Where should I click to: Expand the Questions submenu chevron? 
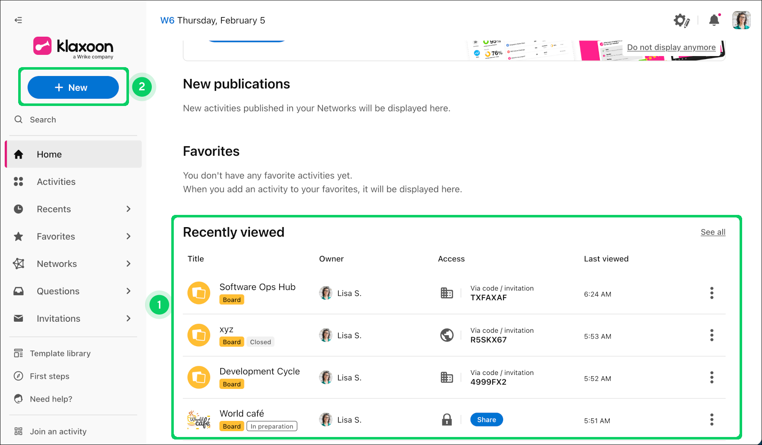129,291
